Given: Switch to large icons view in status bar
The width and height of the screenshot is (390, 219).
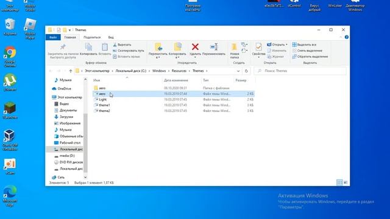Looking at the screenshot, I should (x=346, y=182).
